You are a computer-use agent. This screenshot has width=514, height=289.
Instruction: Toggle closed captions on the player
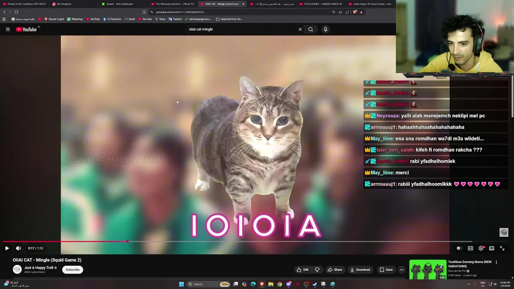[470, 248]
